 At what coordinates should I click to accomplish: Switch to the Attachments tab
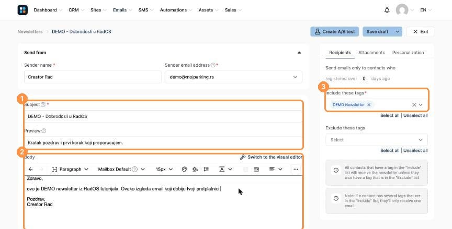(371, 53)
